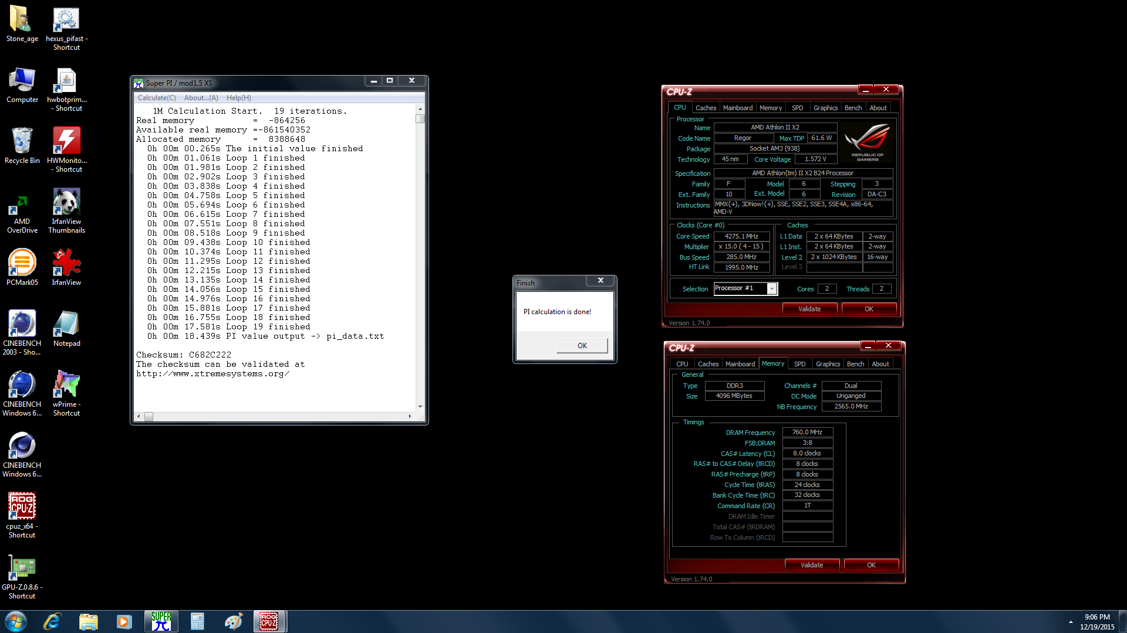Open the IrfanView Thumbnails icon
This screenshot has width=1127, height=633.
(66, 211)
